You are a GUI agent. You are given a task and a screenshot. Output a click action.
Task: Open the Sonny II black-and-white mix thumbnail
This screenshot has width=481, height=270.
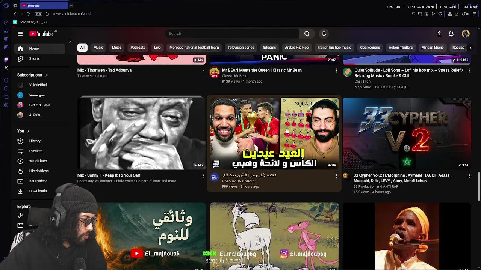coord(141,133)
